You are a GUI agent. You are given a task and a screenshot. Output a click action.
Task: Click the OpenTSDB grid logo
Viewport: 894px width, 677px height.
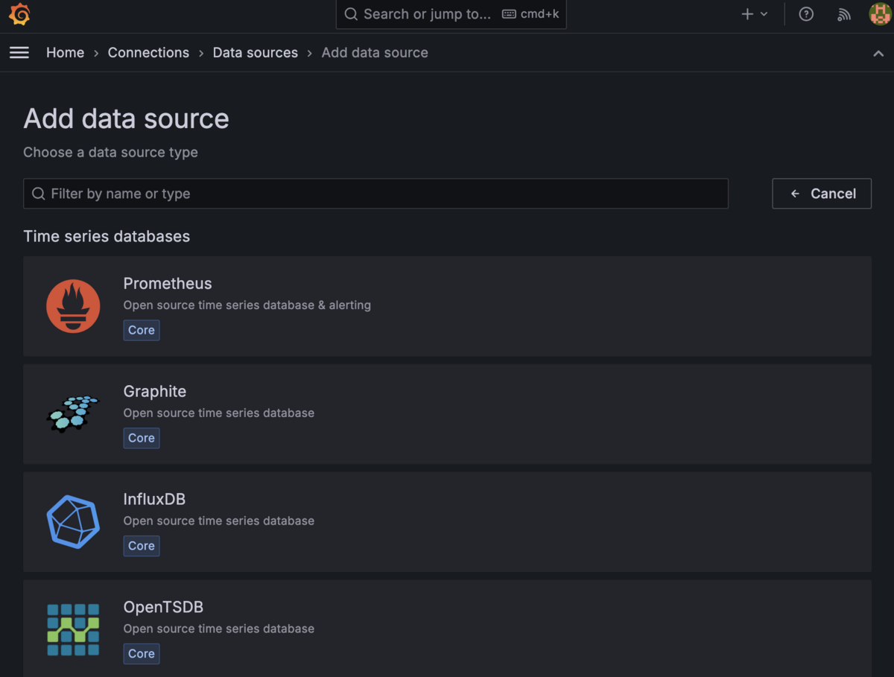pos(73,629)
